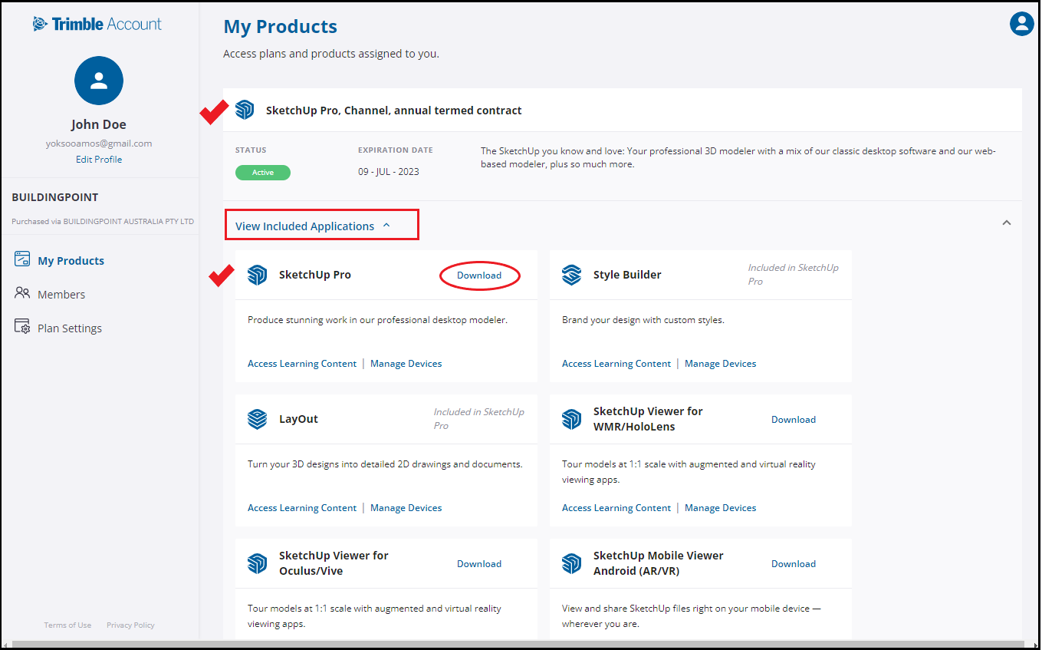The image size is (1042, 650).
Task: Click the Edit Profile link
Action: [x=99, y=160]
